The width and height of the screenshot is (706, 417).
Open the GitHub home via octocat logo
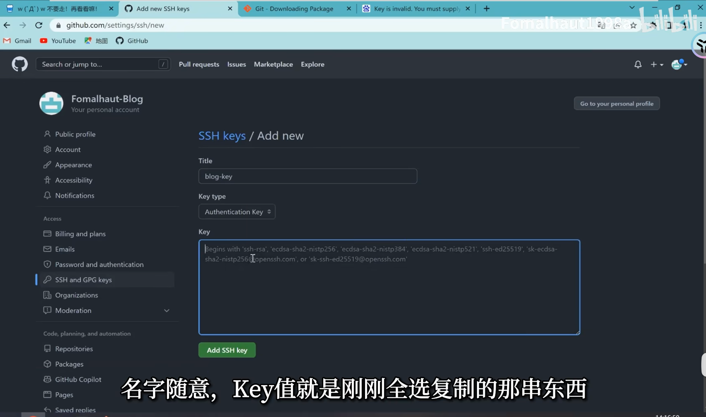tap(20, 64)
